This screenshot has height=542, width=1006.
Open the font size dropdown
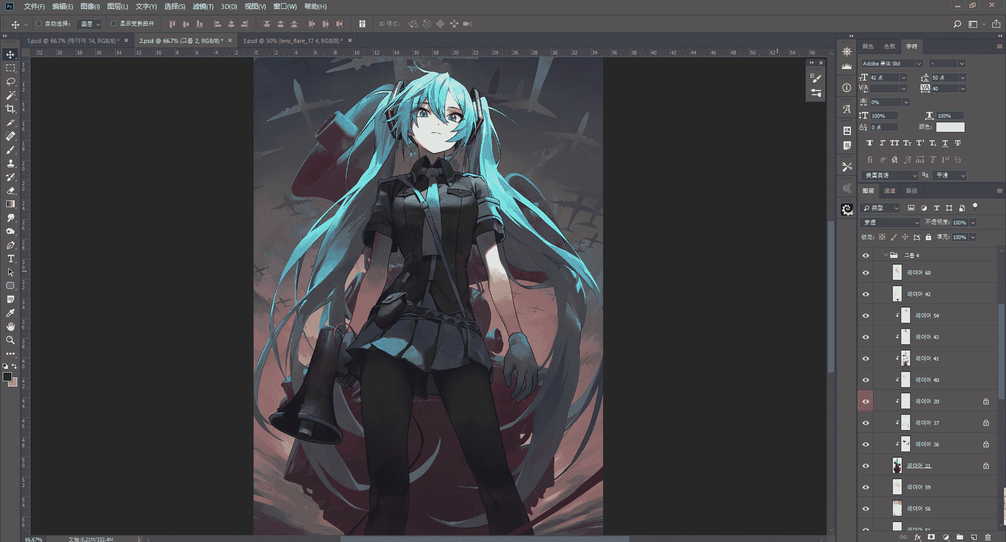(x=903, y=77)
